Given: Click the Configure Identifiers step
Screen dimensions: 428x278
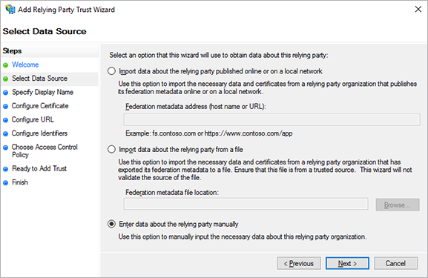Looking at the screenshot, I should click(x=39, y=133).
